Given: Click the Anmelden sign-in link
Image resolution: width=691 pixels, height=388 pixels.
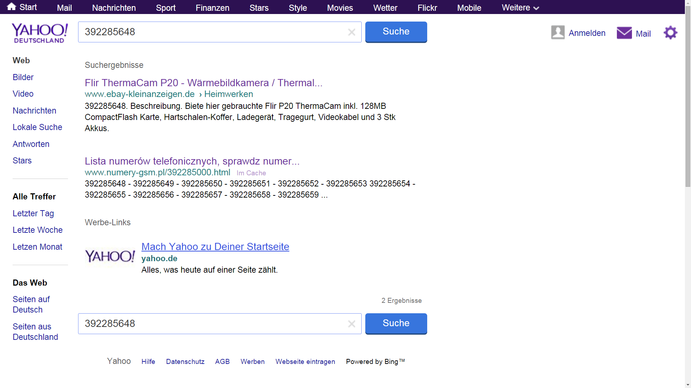Looking at the screenshot, I should point(587,33).
